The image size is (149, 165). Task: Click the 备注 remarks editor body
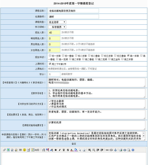coord(74,159)
